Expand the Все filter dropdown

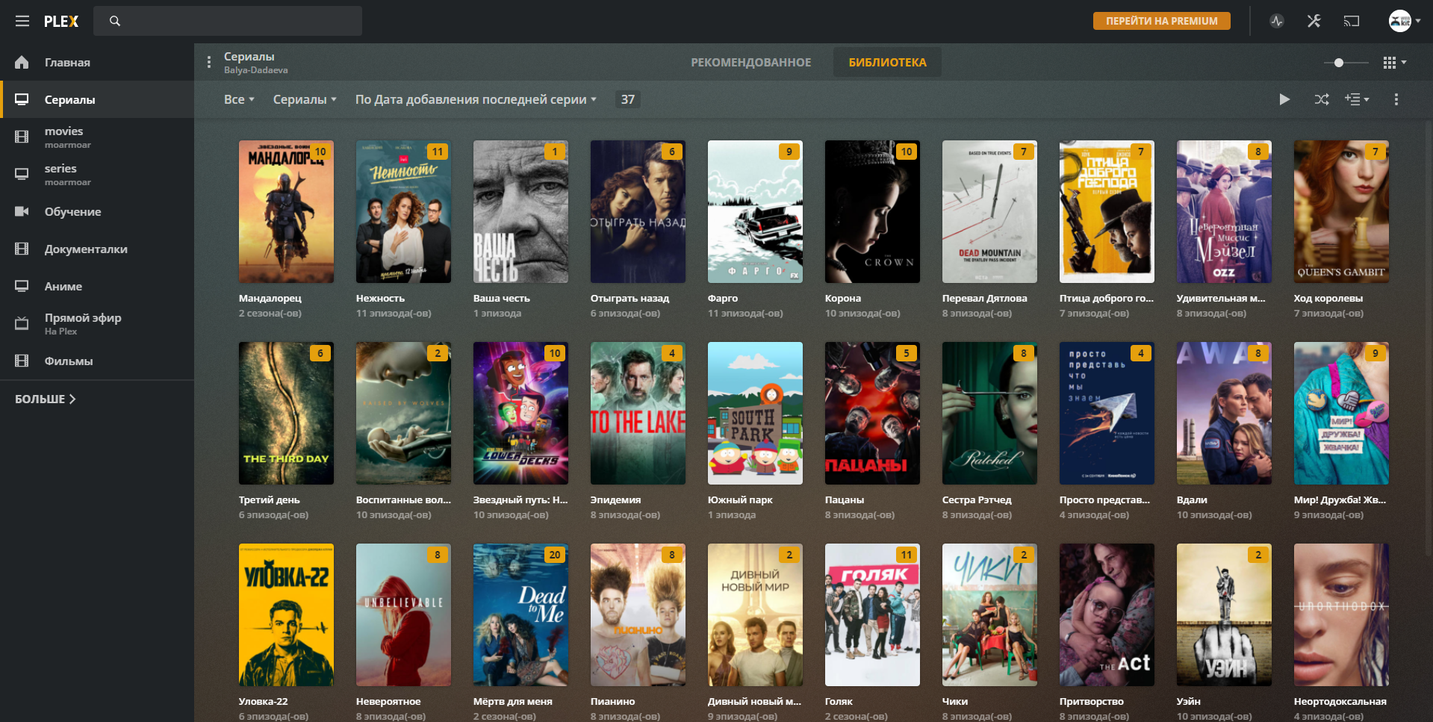coord(239,99)
